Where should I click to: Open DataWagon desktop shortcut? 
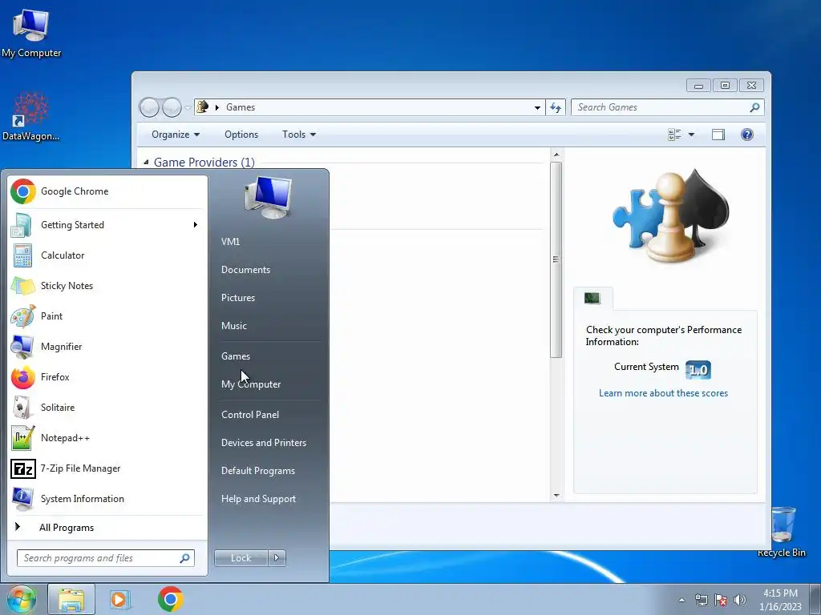(x=31, y=116)
